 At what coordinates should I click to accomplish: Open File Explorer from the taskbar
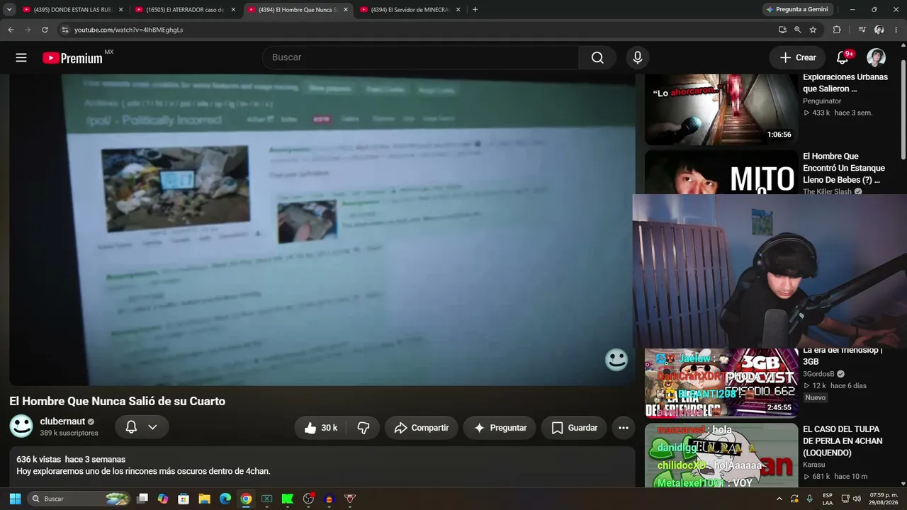click(x=204, y=499)
